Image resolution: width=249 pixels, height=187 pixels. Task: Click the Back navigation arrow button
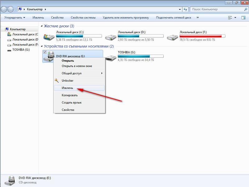(4, 9)
